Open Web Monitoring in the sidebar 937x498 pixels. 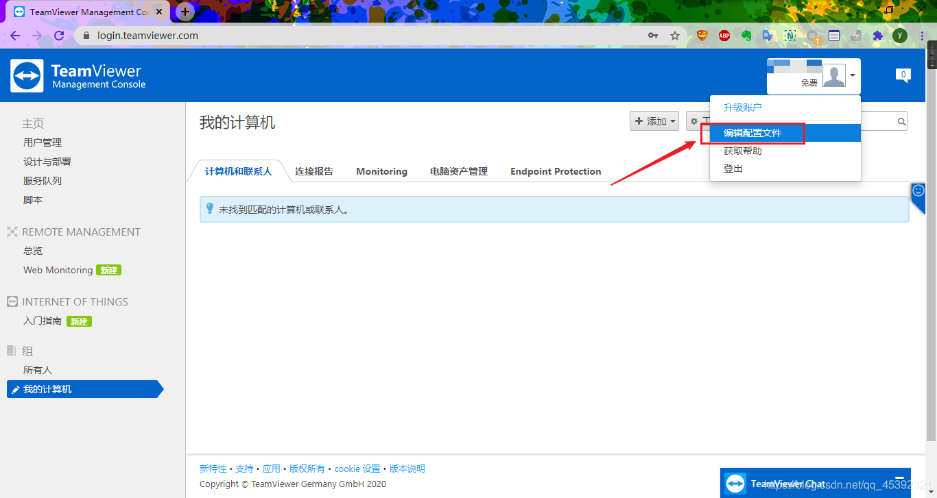point(58,270)
